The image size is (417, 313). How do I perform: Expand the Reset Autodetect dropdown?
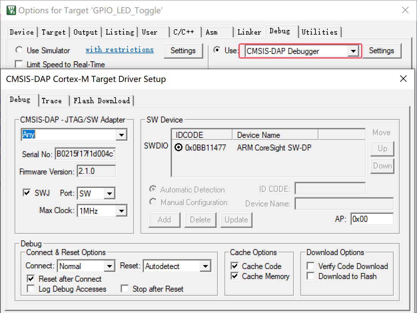coord(205,266)
